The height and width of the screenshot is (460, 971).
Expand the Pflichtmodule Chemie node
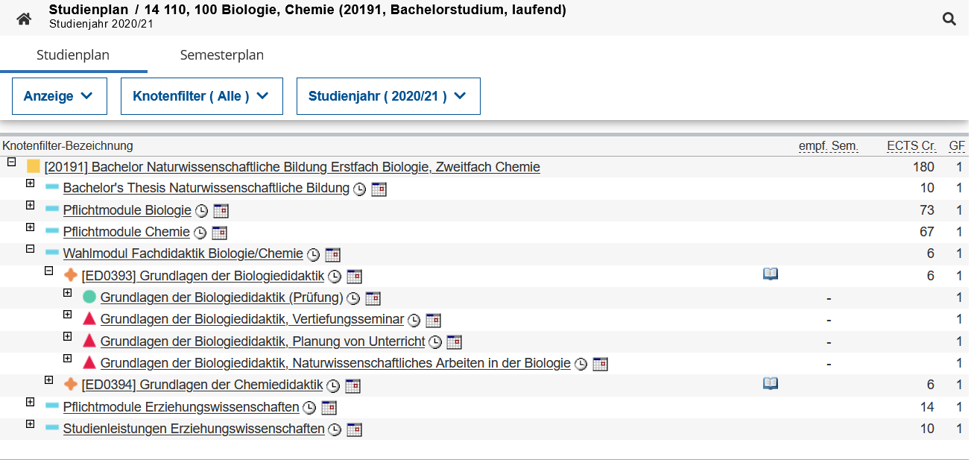pos(31,227)
